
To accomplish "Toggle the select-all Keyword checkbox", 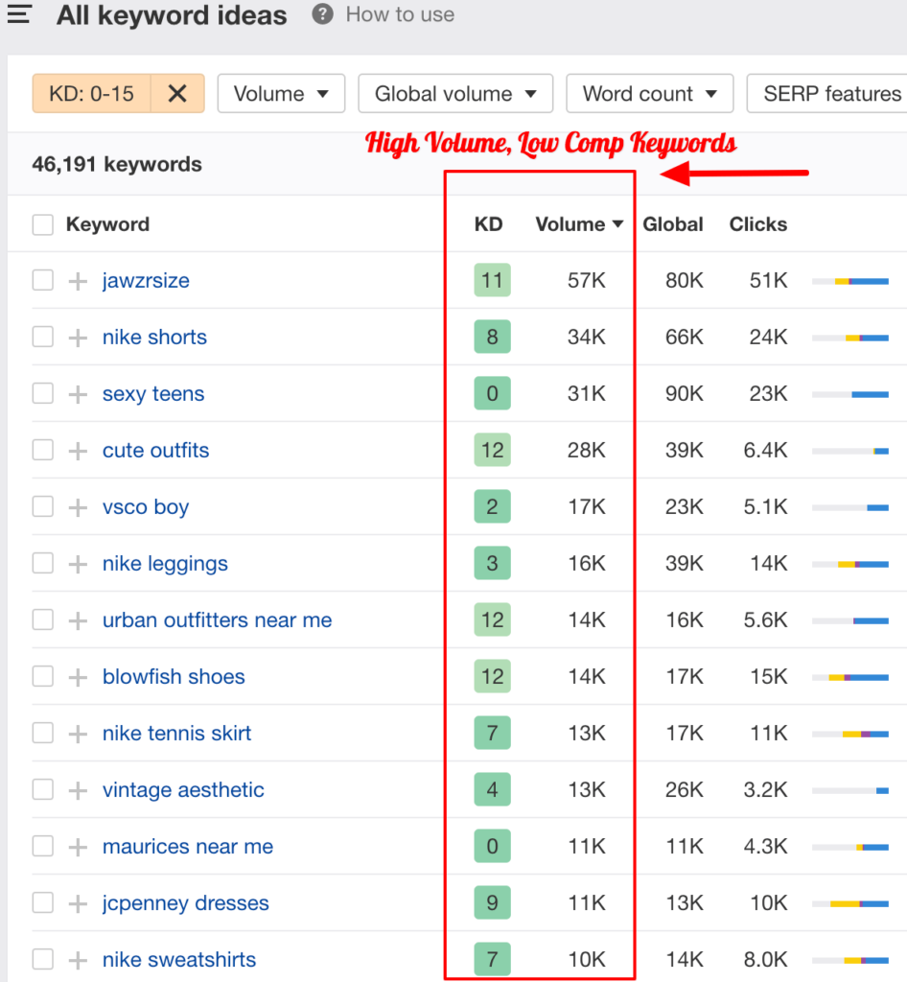I will coord(42,224).
